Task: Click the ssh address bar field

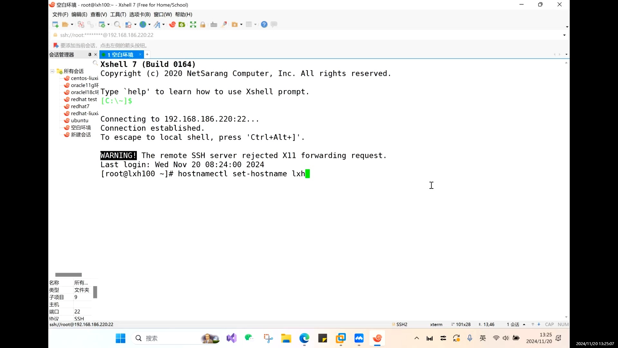Action: tap(107, 35)
